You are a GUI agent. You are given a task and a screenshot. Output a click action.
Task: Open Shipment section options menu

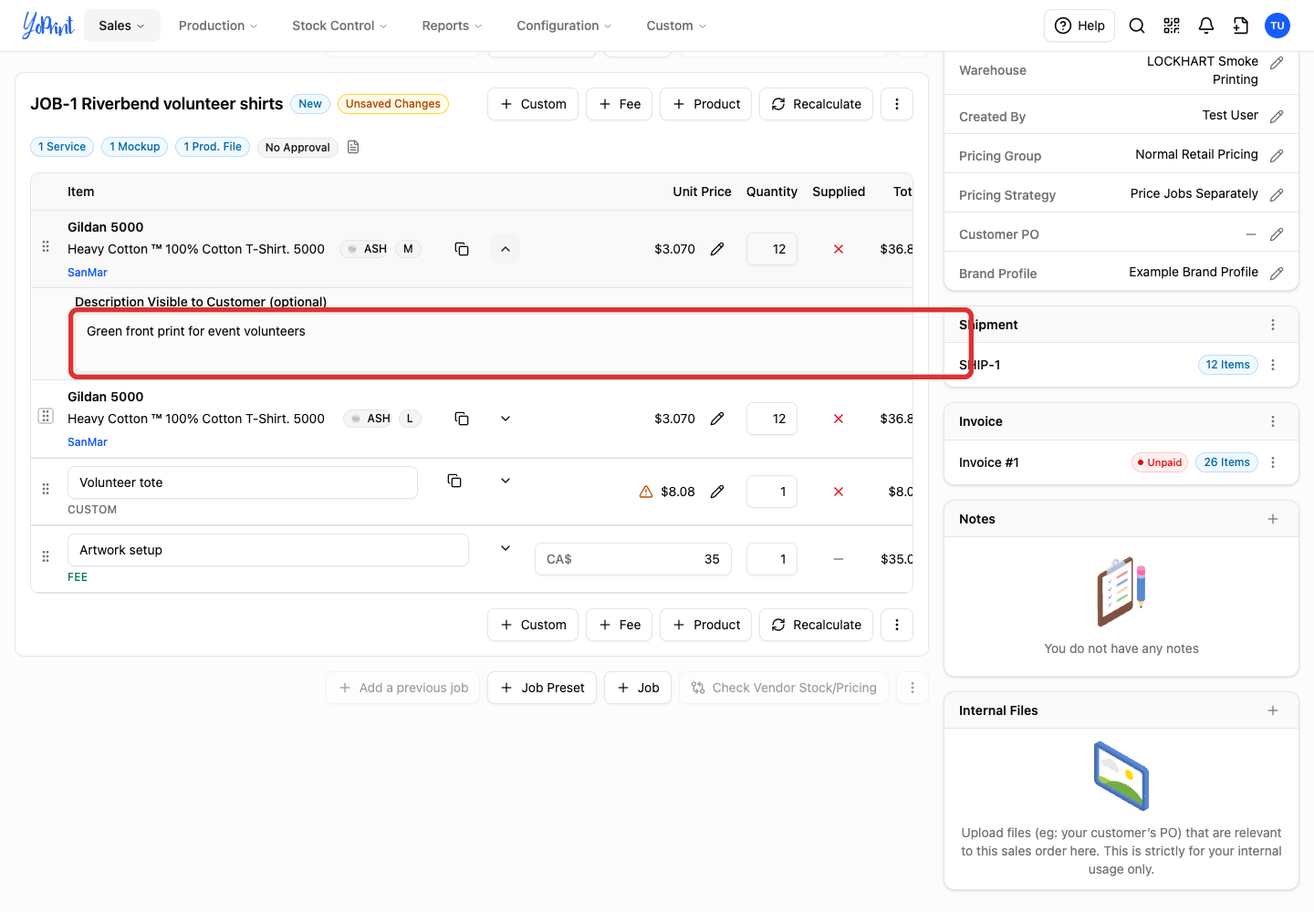pos(1273,325)
